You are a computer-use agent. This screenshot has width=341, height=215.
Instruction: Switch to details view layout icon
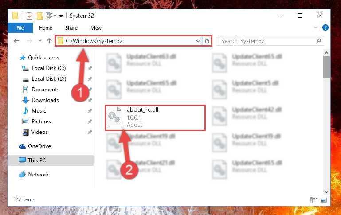pyautogui.click(x=314, y=200)
